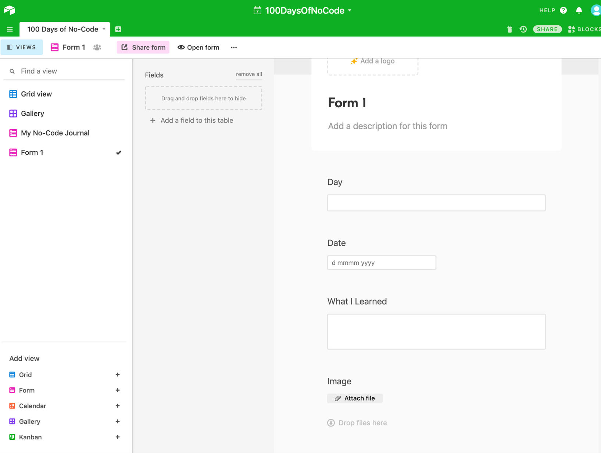
Task: Open the Blocks panel
Action: 584,29
